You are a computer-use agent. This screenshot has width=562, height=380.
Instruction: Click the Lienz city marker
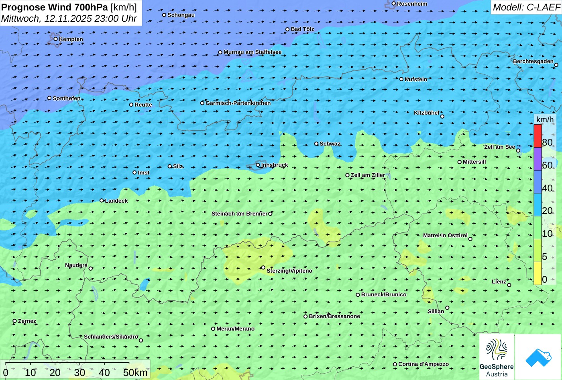[509, 285]
